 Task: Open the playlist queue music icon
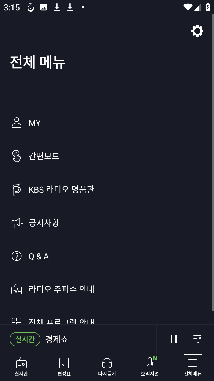(x=197, y=339)
